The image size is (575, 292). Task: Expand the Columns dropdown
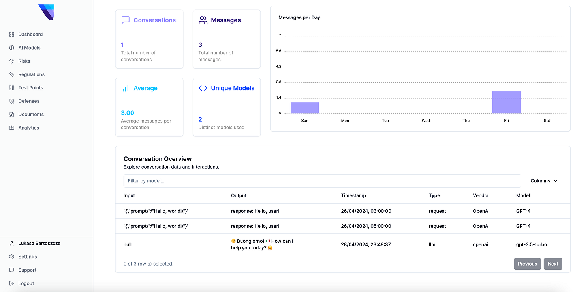point(544,181)
